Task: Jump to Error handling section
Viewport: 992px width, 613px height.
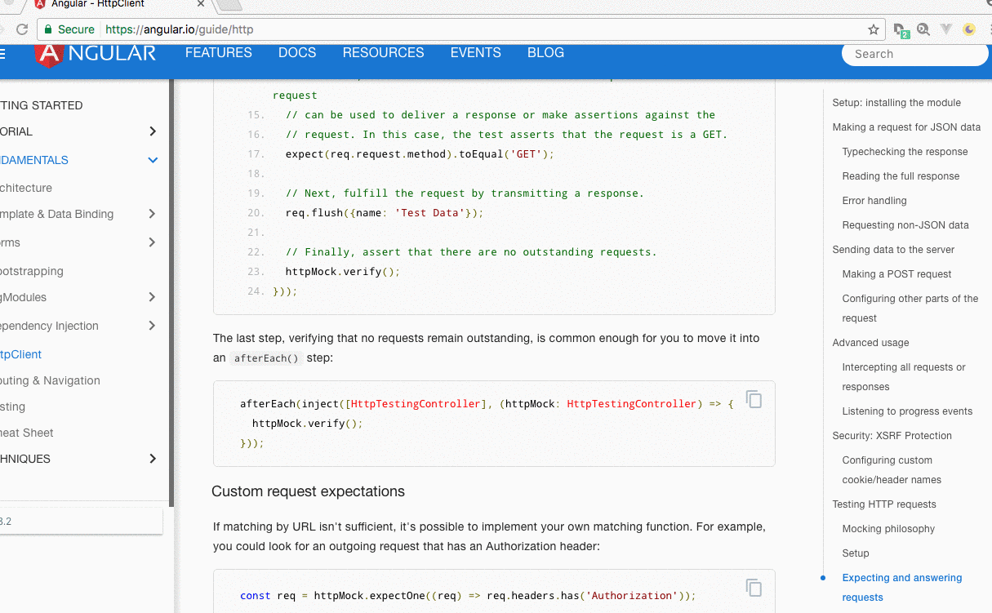Action: [874, 201]
